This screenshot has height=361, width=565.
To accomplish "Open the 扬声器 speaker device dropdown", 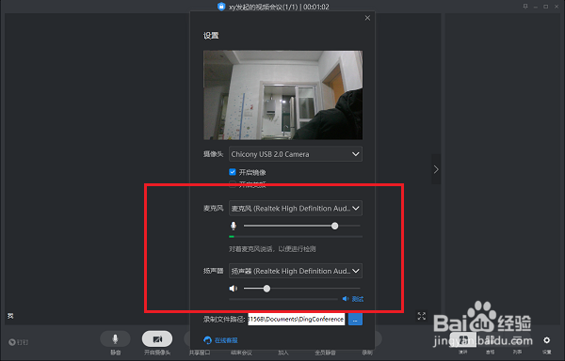I will pyautogui.click(x=296, y=271).
